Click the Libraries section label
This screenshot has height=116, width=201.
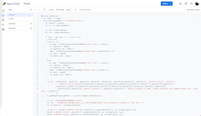pyautogui.click(x=12, y=24)
